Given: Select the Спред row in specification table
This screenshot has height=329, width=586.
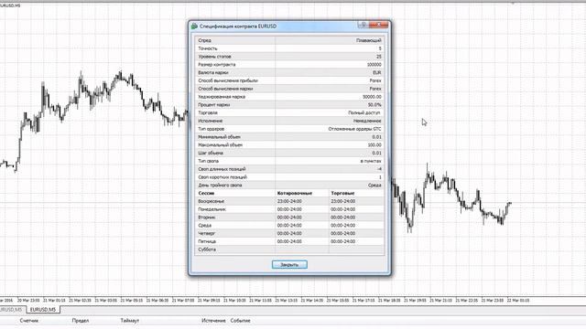Looking at the screenshot, I should 289,40.
